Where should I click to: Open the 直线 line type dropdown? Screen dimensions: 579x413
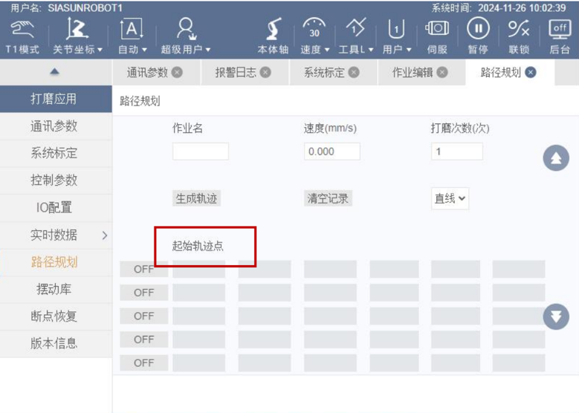(450, 198)
